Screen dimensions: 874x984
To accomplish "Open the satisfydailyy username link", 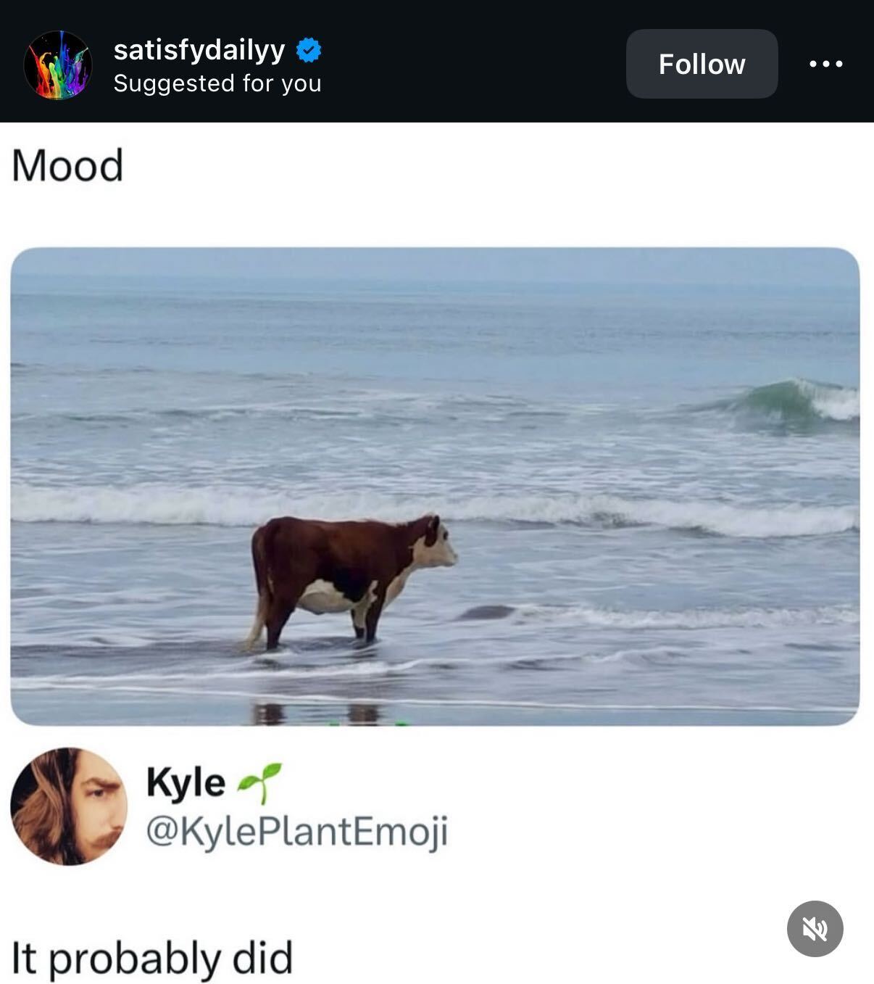I will point(199,50).
